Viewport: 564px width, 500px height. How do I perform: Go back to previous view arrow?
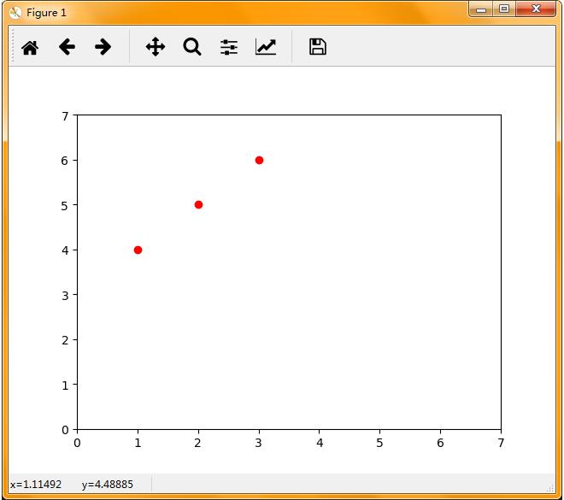(67, 47)
